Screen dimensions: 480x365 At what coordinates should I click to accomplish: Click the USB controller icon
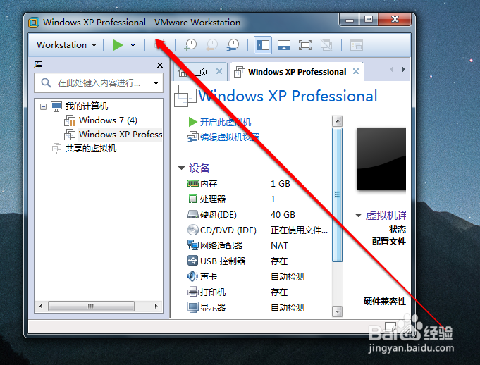(193, 261)
